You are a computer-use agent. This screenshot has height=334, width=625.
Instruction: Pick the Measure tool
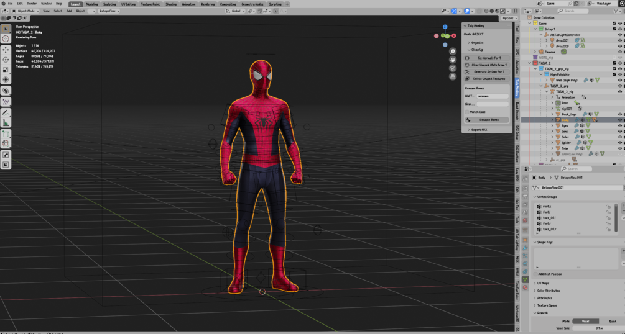6,123
